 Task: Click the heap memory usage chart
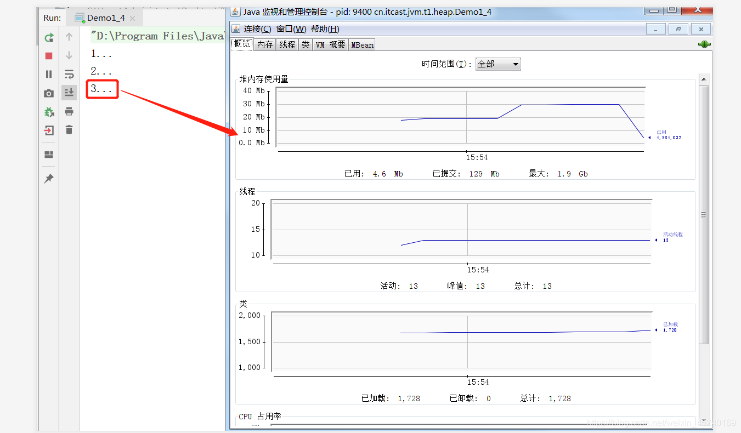pyautogui.click(x=461, y=117)
